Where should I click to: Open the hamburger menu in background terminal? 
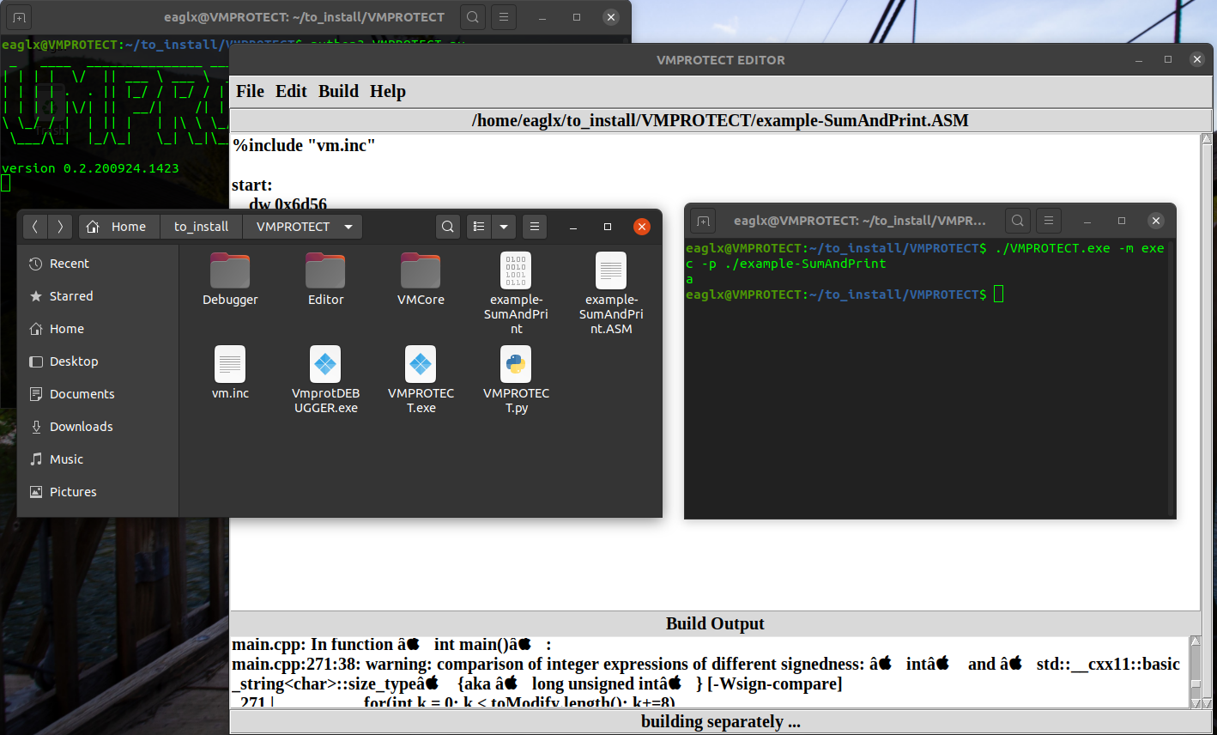[504, 17]
